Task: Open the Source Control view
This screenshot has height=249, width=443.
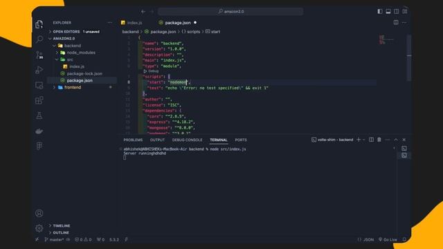Action: tap(39, 55)
